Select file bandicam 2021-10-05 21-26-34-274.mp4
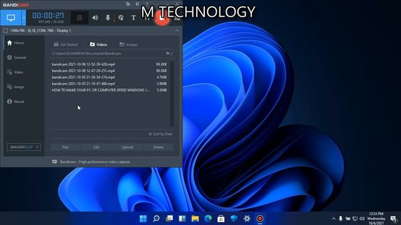 [x=109, y=77]
